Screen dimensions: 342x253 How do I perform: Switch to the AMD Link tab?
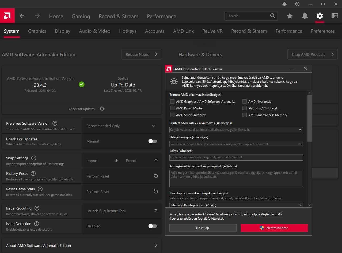tap(183, 31)
